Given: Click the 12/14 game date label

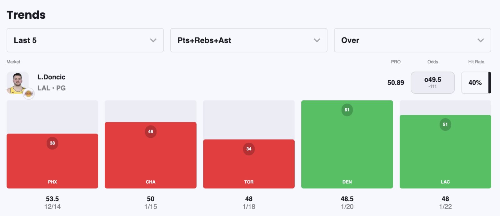Looking at the screenshot, I should (x=52, y=207).
